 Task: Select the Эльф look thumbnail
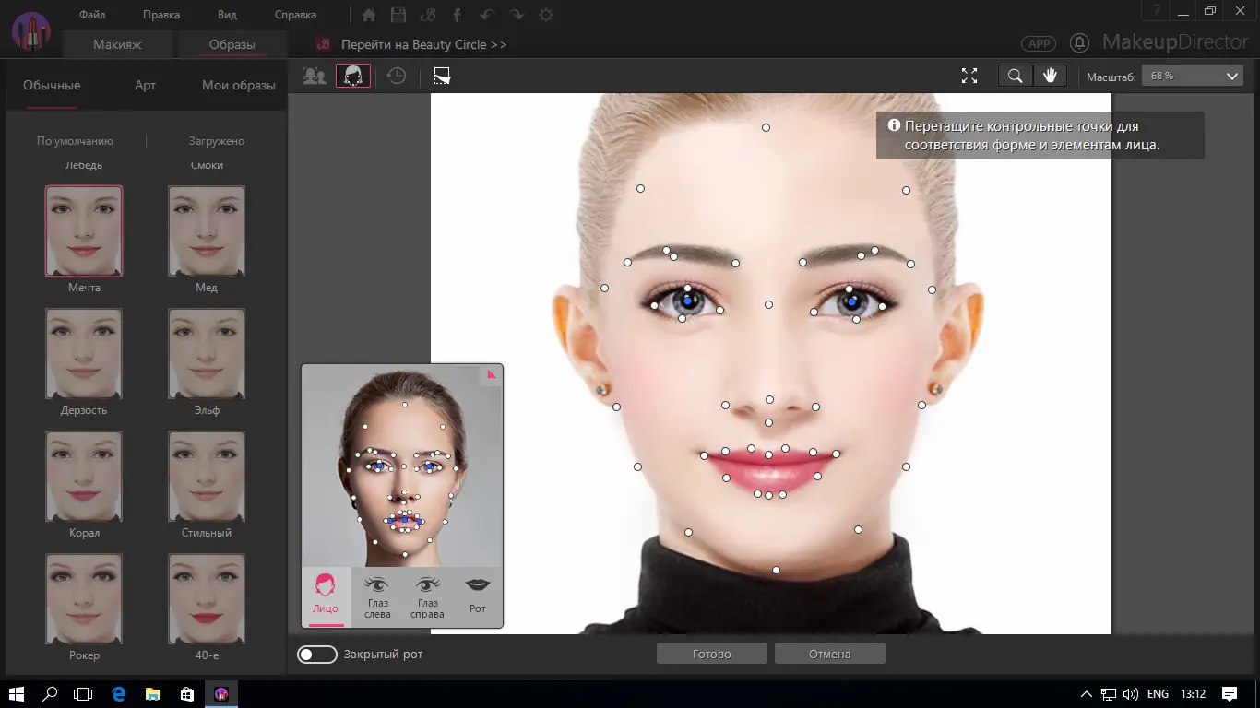(207, 354)
